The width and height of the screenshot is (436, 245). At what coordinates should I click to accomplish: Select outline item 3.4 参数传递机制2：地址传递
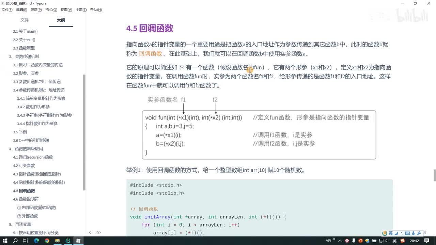pyautogui.click(x=39, y=90)
